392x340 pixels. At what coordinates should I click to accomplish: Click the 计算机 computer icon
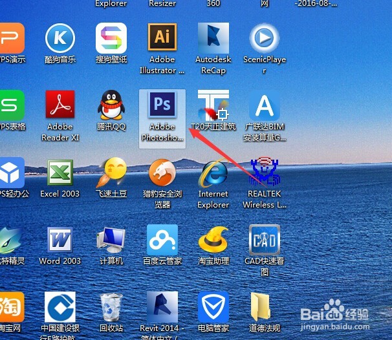click(111, 240)
